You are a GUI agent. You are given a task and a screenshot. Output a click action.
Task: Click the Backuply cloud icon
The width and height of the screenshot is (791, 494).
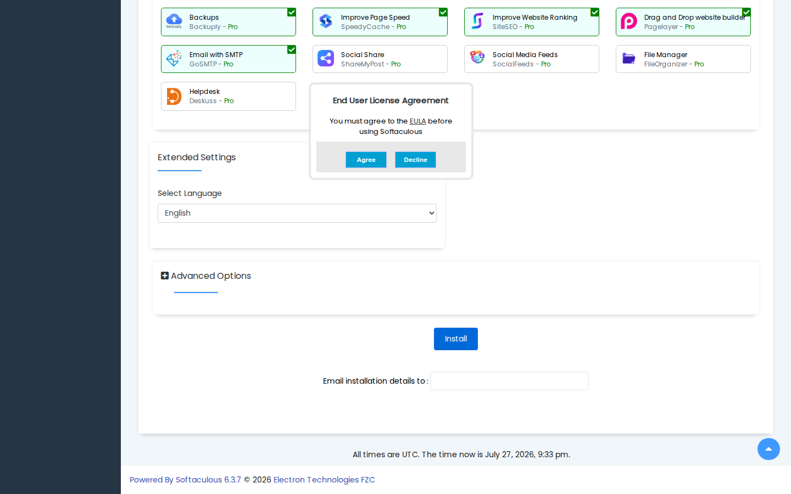pyautogui.click(x=174, y=21)
